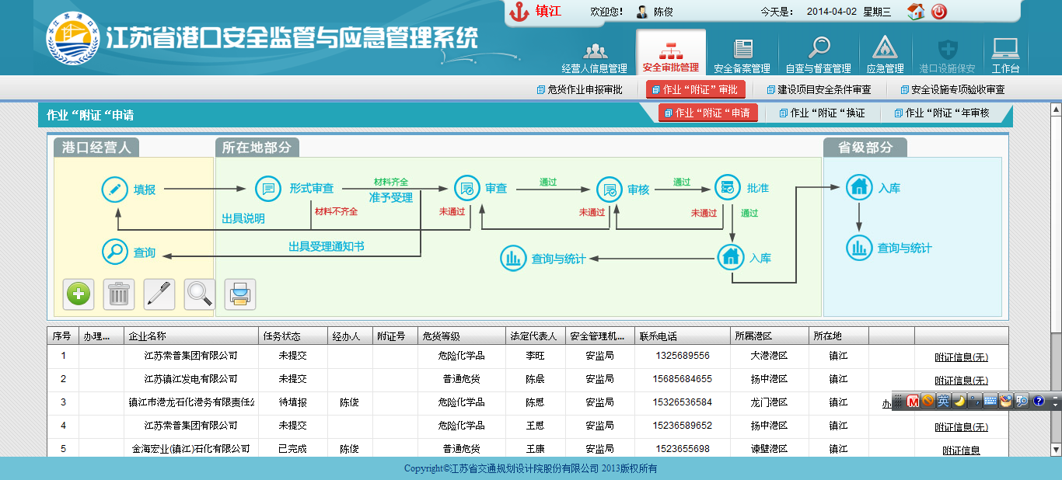Toggle the moon half-width mode in IME bar
The width and height of the screenshot is (1062, 480).
coord(959,401)
